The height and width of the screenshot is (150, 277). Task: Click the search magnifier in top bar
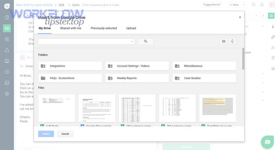(254, 4)
